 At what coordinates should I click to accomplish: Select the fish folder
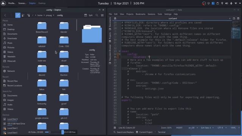tap(64, 85)
